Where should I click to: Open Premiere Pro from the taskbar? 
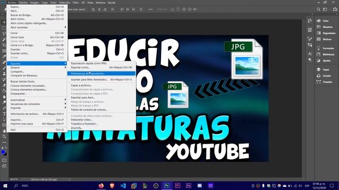(178, 185)
